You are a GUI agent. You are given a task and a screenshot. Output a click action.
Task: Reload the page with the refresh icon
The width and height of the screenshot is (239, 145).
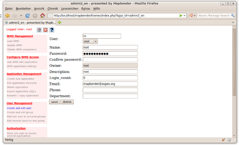27,16
